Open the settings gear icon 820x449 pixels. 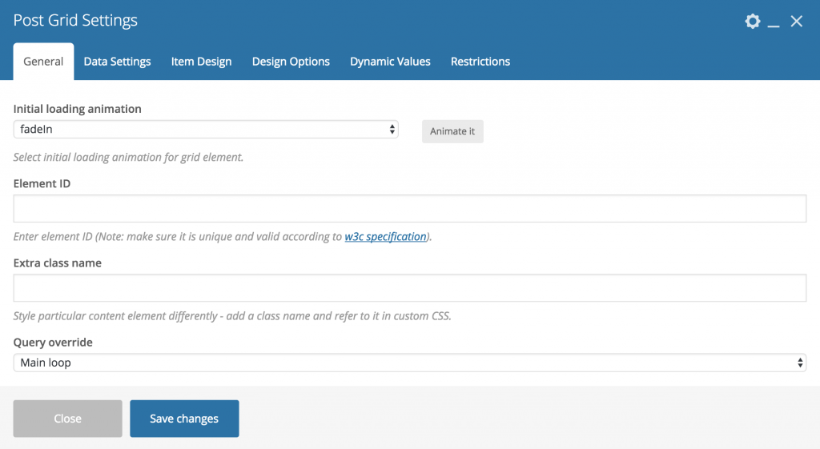(753, 22)
